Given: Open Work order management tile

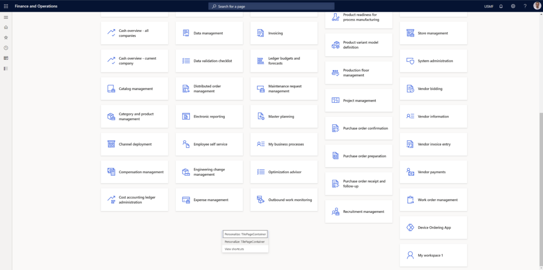Looking at the screenshot, I should 433,200.
